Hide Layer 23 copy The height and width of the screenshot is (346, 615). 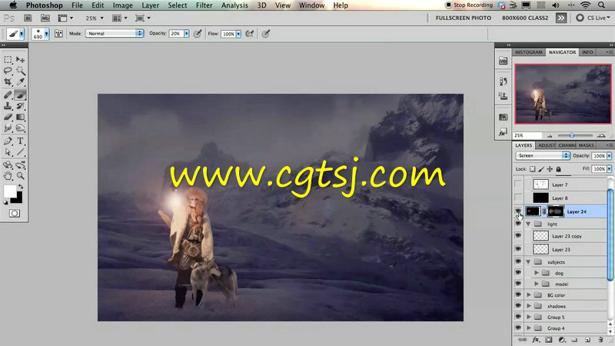518,236
